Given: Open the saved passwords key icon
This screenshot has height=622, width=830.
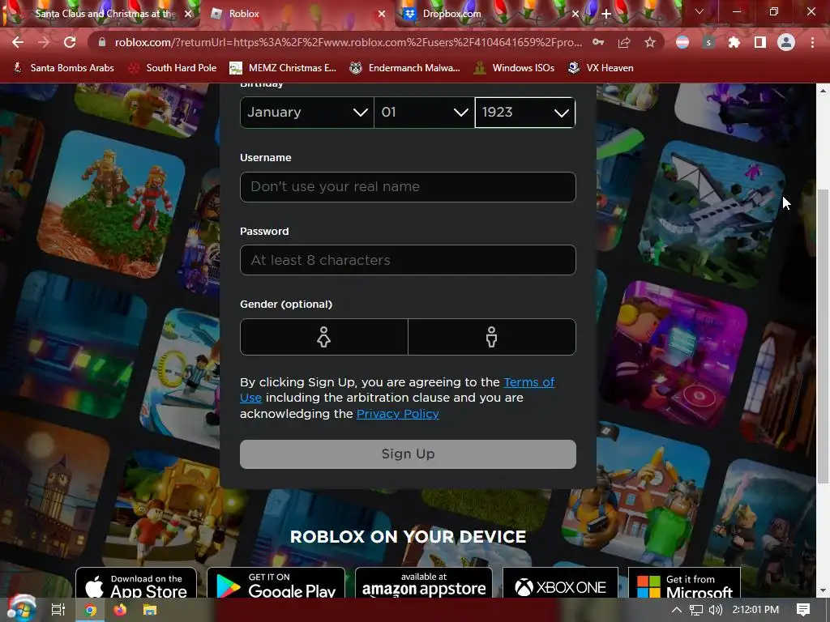Looking at the screenshot, I should (598, 42).
